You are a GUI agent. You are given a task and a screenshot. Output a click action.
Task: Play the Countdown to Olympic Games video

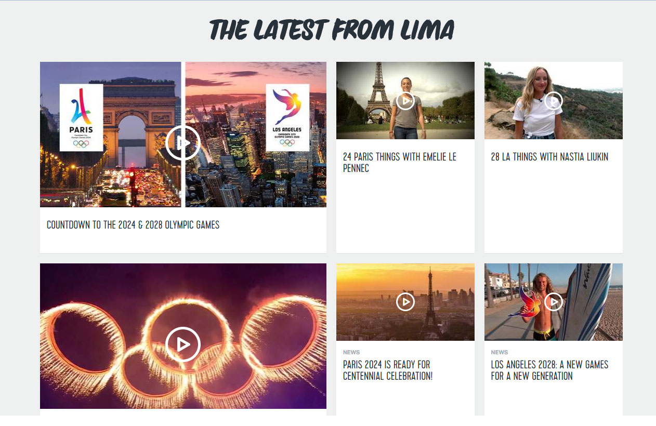click(183, 142)
